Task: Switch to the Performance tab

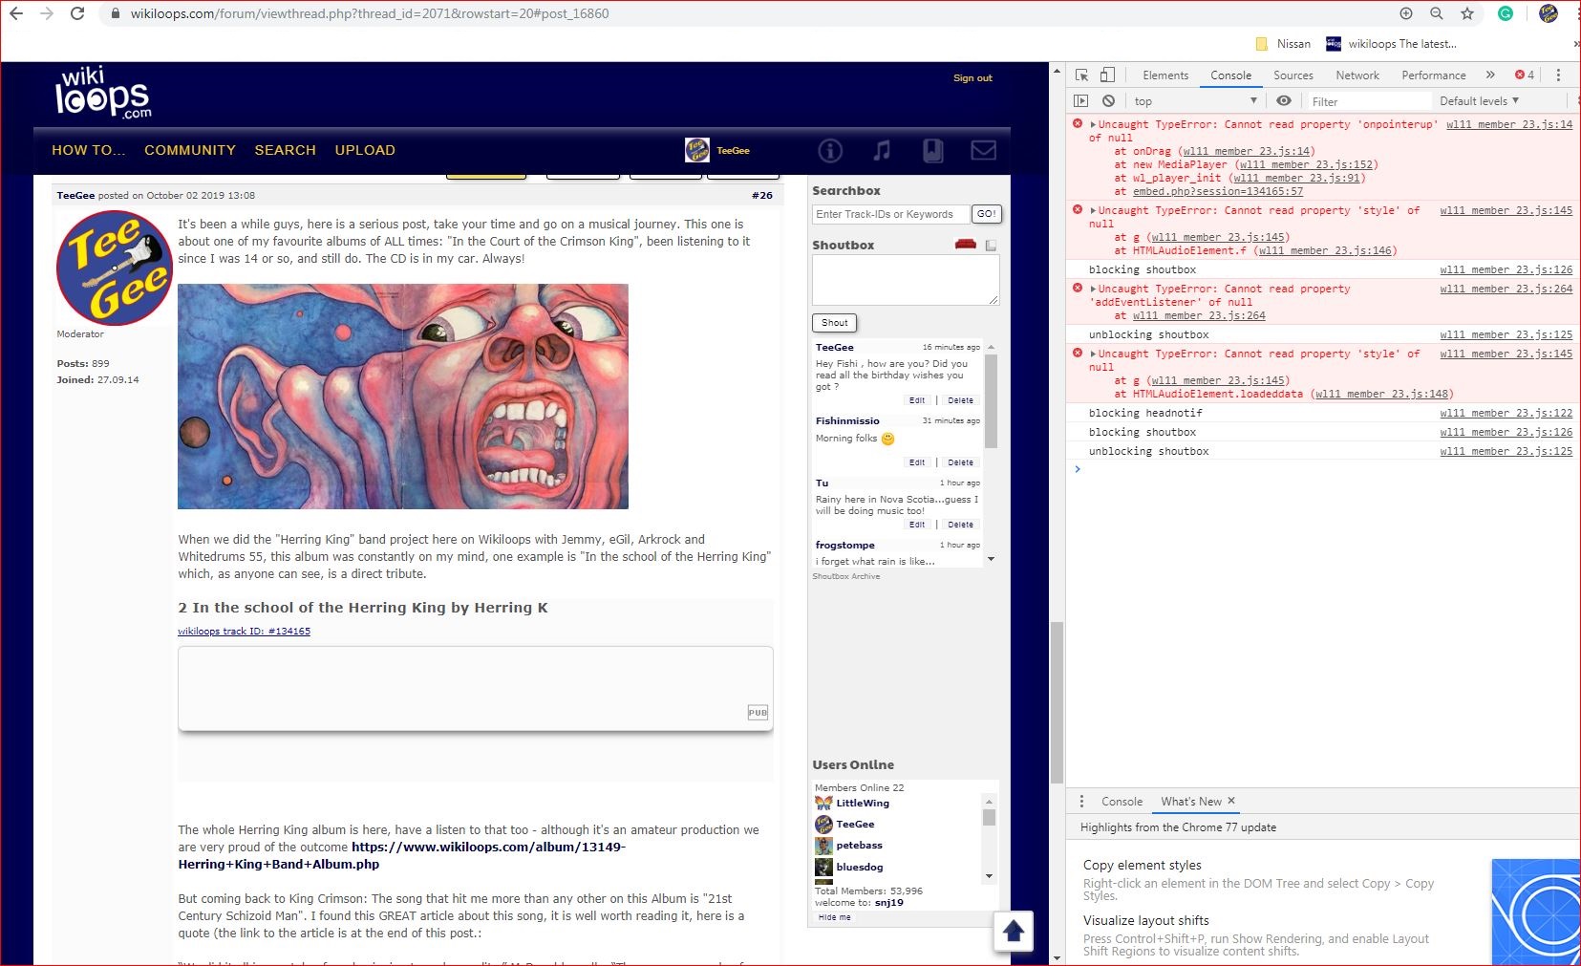Action: click(x=1434, y=75)
